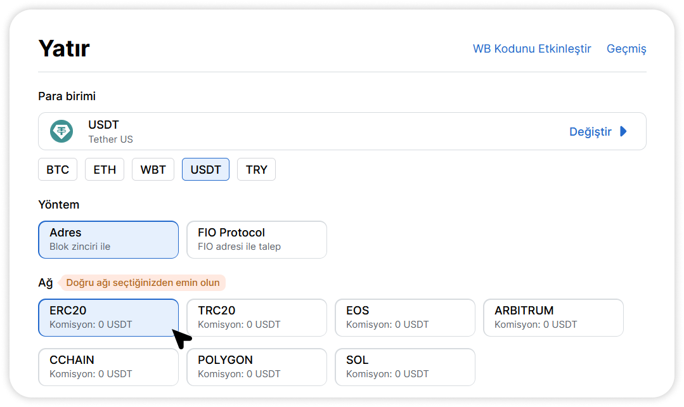Select the FIO Protocol deposit method
Screen dimensions: 684x407
point(257,240)
